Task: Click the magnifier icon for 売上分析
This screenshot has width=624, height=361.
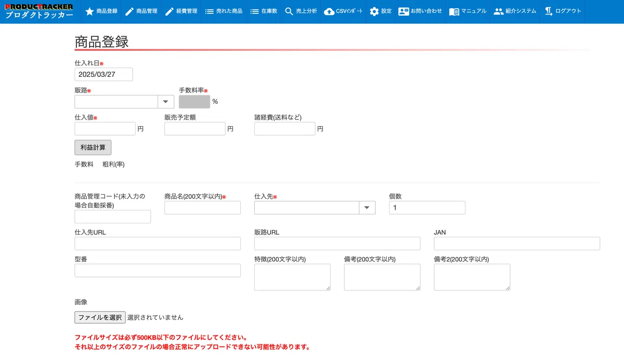Action: pos(289,11)
